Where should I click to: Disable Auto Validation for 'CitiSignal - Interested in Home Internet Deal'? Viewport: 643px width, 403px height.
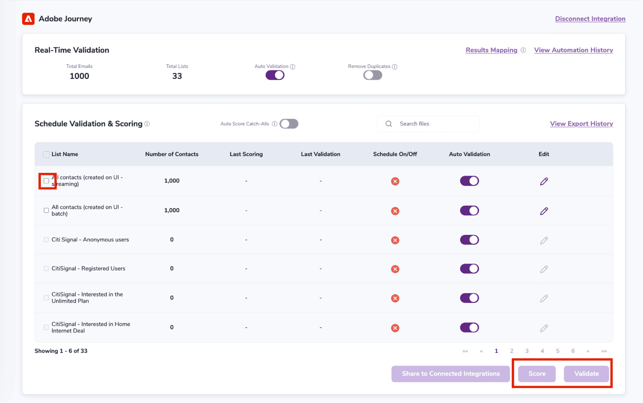click(x=470, y=327)
